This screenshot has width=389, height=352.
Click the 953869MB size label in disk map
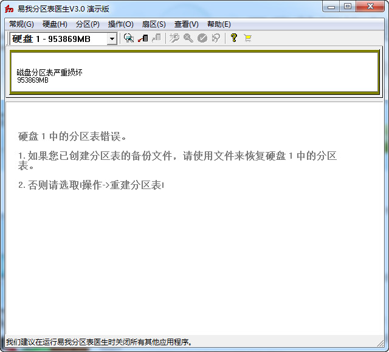pyautogui.click(x=33, y=80)
